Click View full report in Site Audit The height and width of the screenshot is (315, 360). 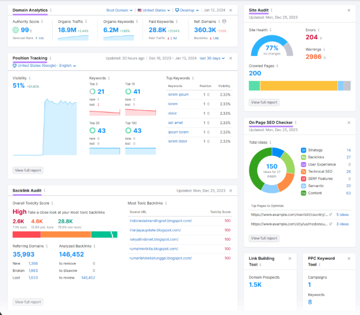pyautogui.click(x=264, y=102)
